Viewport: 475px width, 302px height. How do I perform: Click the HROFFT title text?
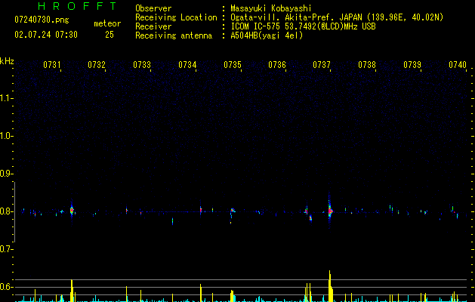click(77, 6)
